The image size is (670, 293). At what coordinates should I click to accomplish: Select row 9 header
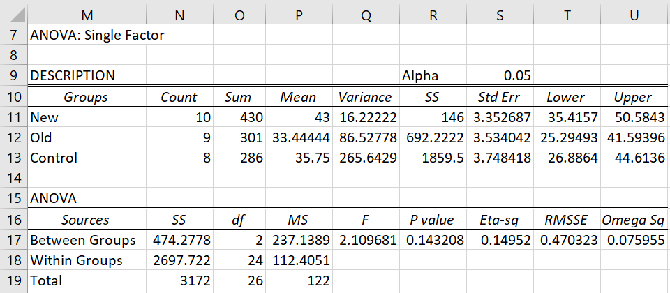coord(14,75)
